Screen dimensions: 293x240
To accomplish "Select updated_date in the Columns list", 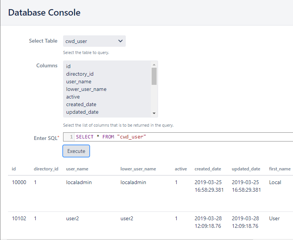I will pyautogui.click(x=82, y=112).
